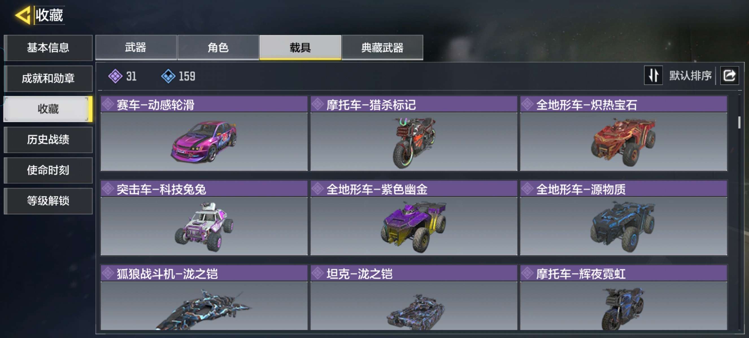Click the purple diamond icon beside 31
749x338 pixels.
115,76
